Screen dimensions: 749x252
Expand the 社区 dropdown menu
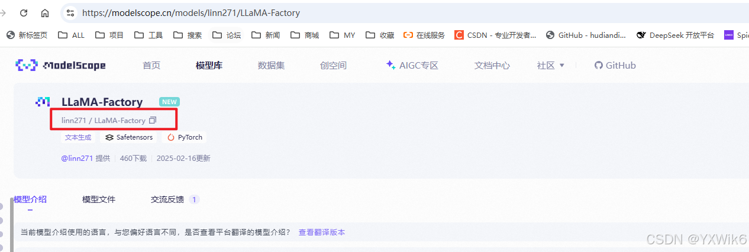click(x=551, y=65)
